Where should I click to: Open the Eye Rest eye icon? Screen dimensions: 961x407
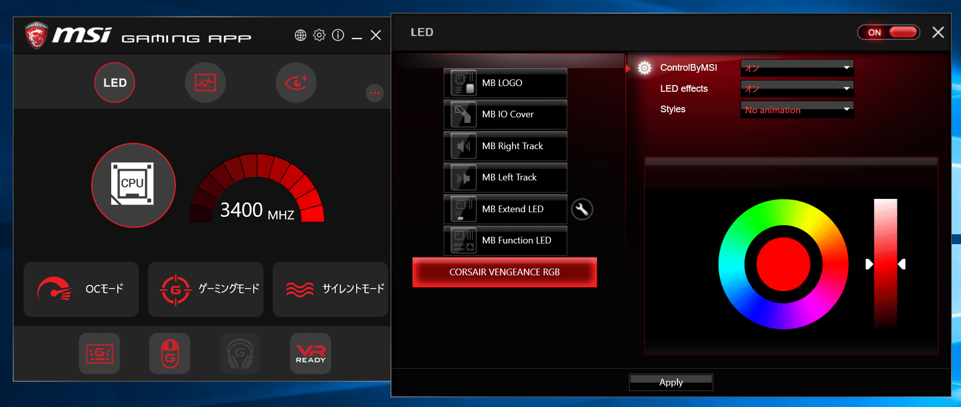click(296, 83)
